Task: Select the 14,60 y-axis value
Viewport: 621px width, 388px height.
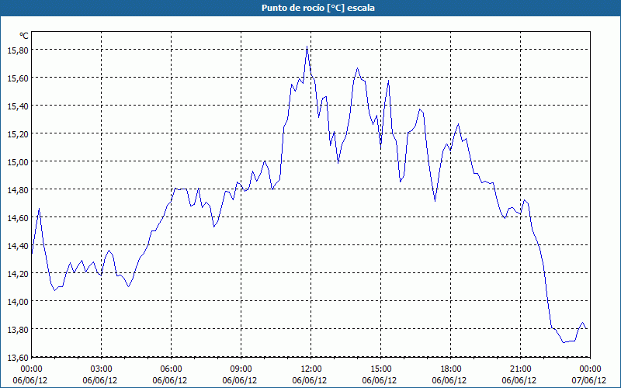Action: tap(18, 218)
